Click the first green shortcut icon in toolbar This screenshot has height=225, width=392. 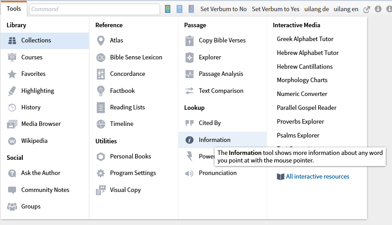tap(168, 9)
